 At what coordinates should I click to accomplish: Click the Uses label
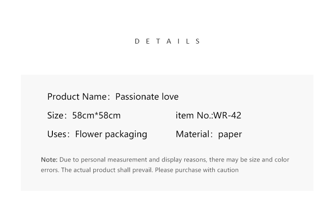coord(58,134)
